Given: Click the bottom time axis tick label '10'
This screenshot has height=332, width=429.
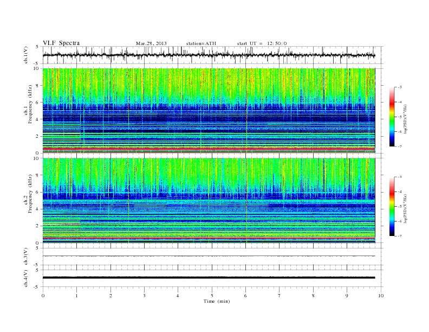Looking at the screenshot, I should coord(381,296).
